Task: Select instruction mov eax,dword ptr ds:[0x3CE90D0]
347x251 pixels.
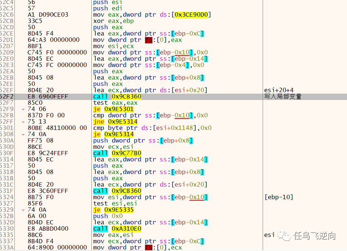Action: [152, 15]
